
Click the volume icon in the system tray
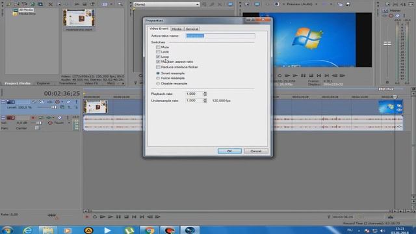382,231
